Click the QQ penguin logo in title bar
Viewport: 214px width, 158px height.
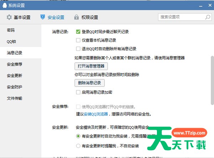(5, 5)
